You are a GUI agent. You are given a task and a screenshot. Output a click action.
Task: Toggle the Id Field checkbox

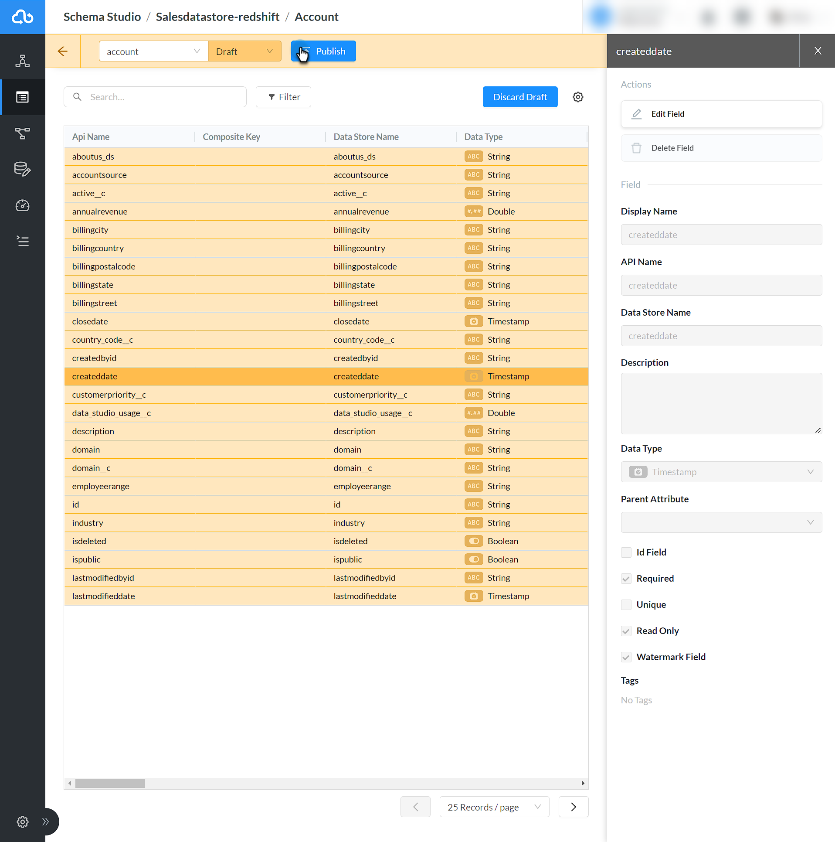point(626,552)
